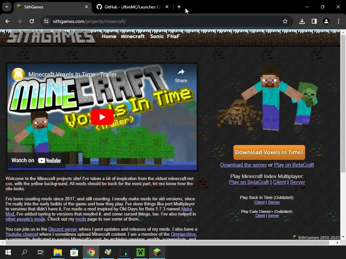Click the SithGames site logo
This screenshot has width=346, height=259.
tap(51, 36)
